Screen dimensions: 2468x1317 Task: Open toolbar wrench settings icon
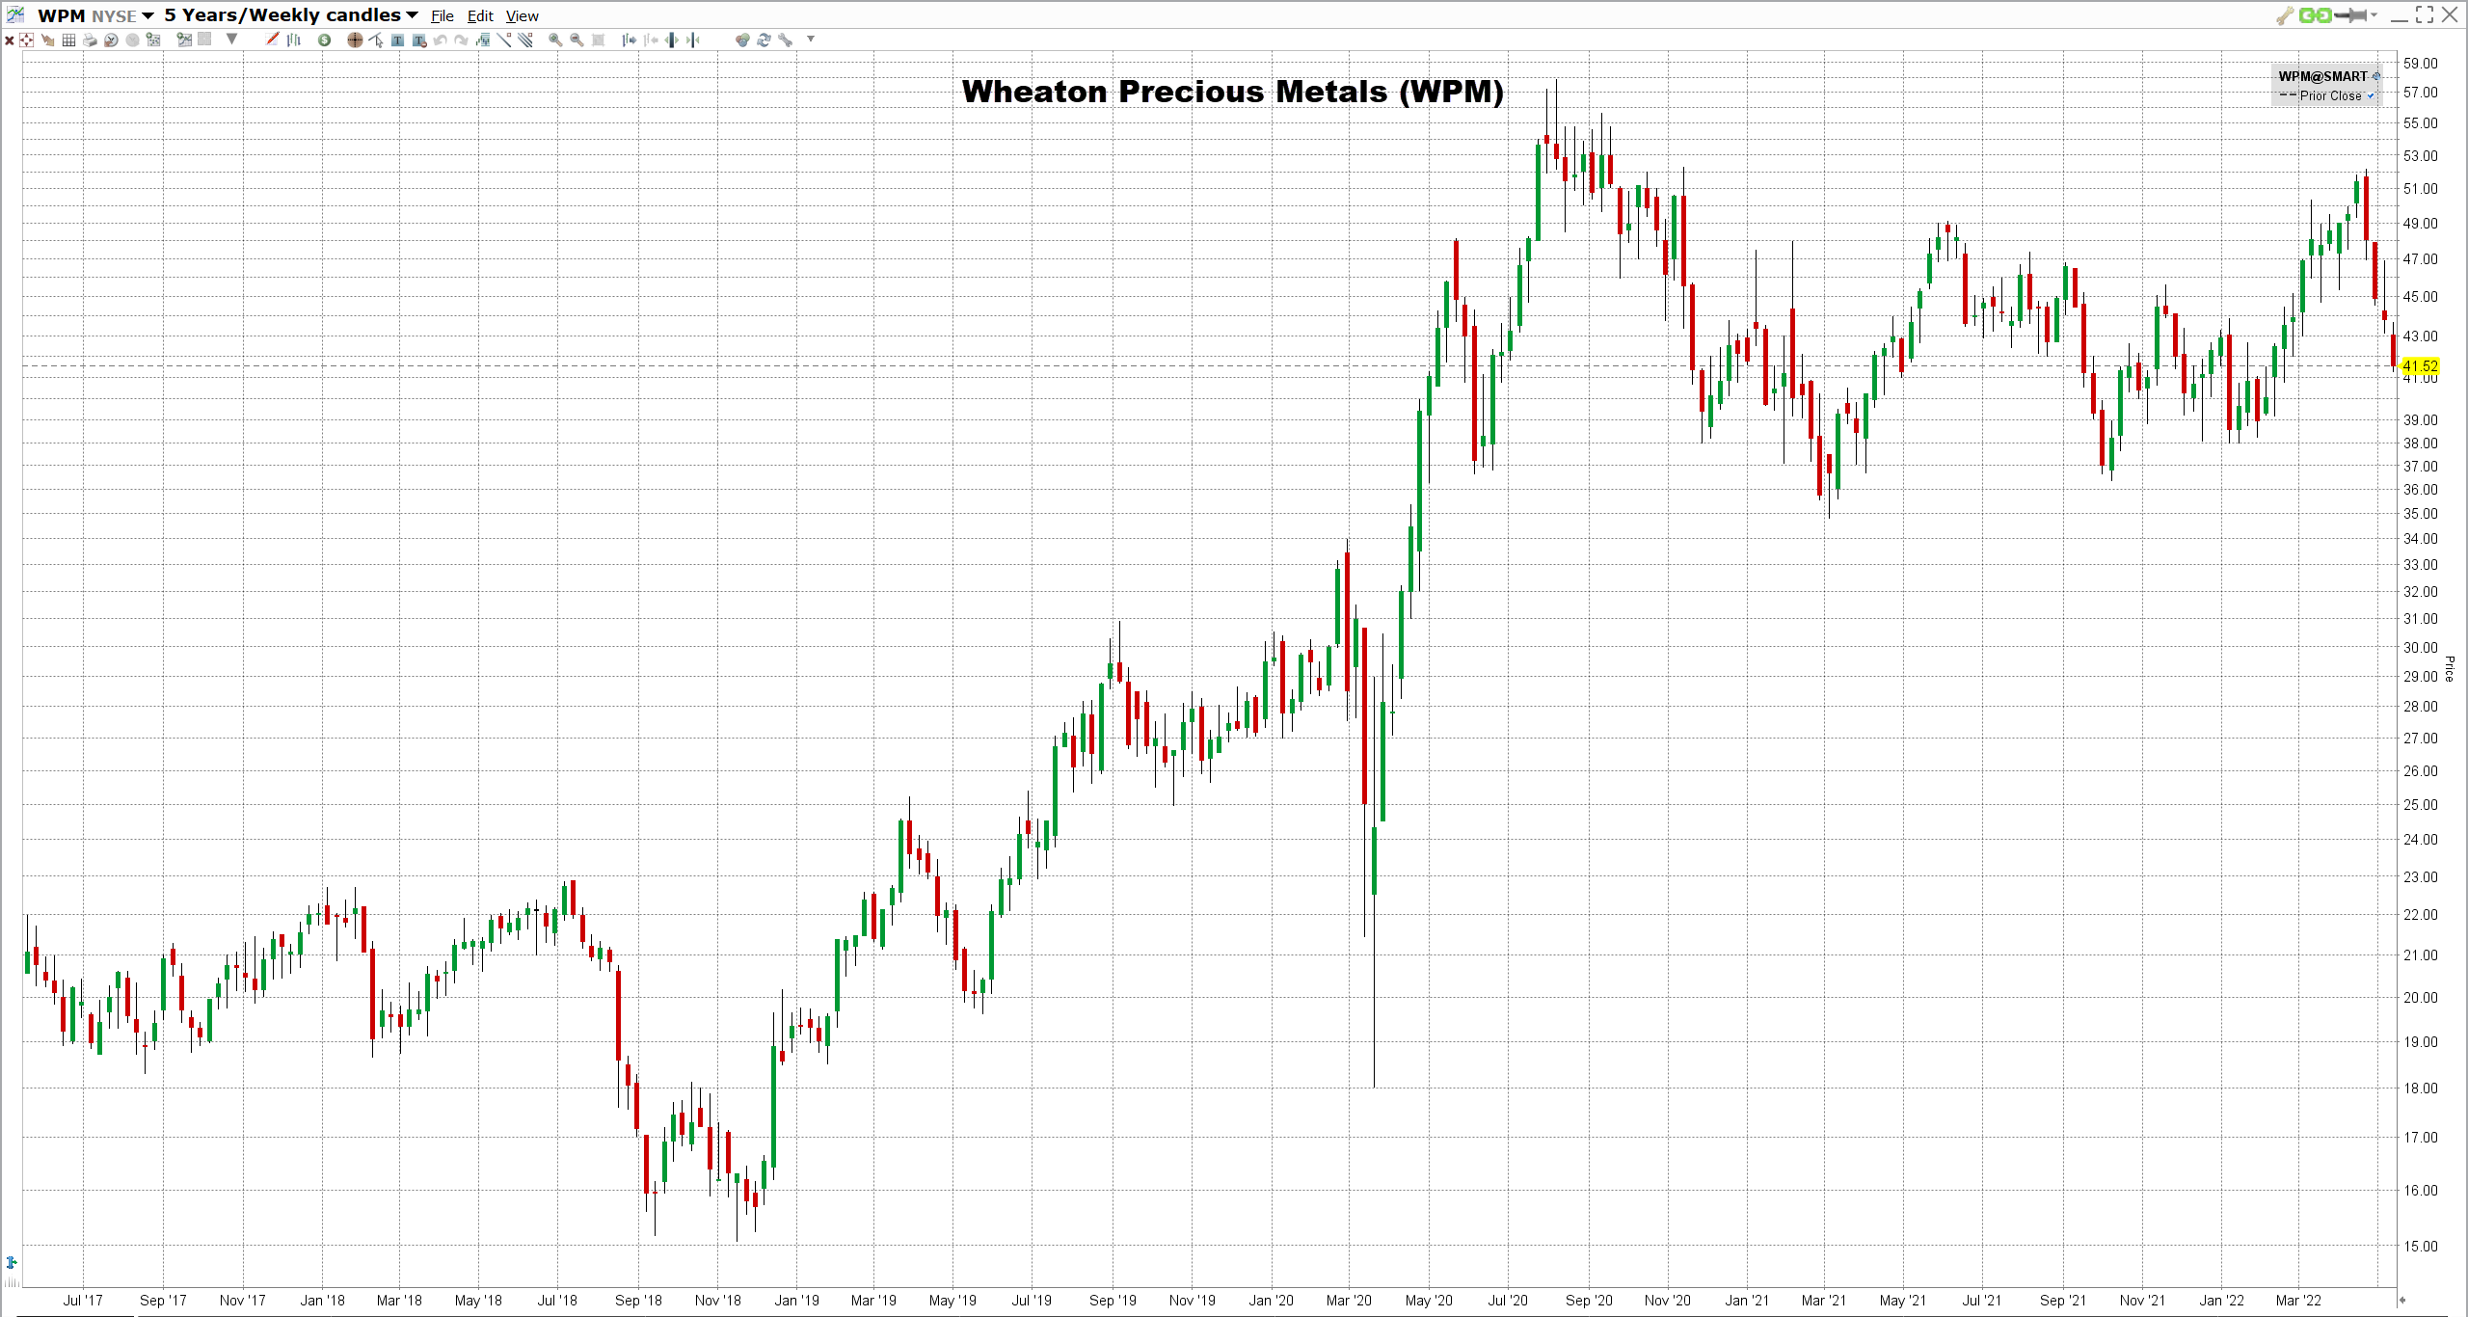click(785, 40)
